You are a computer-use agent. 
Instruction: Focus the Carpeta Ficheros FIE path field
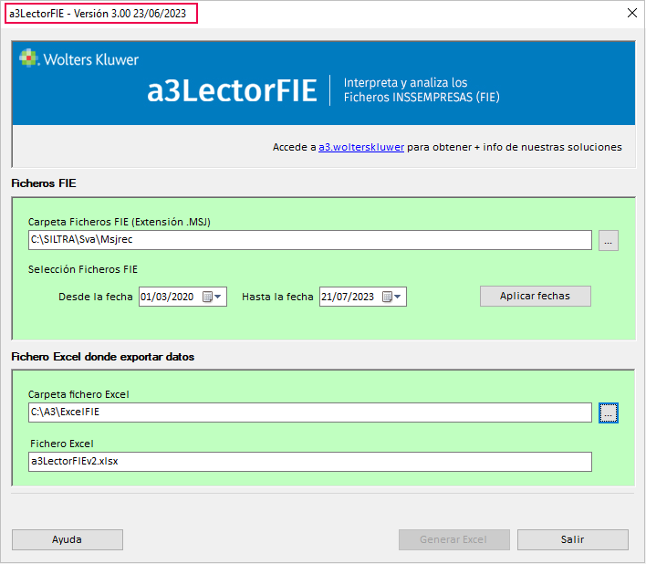pyautogui.click(x=310, y=240)
